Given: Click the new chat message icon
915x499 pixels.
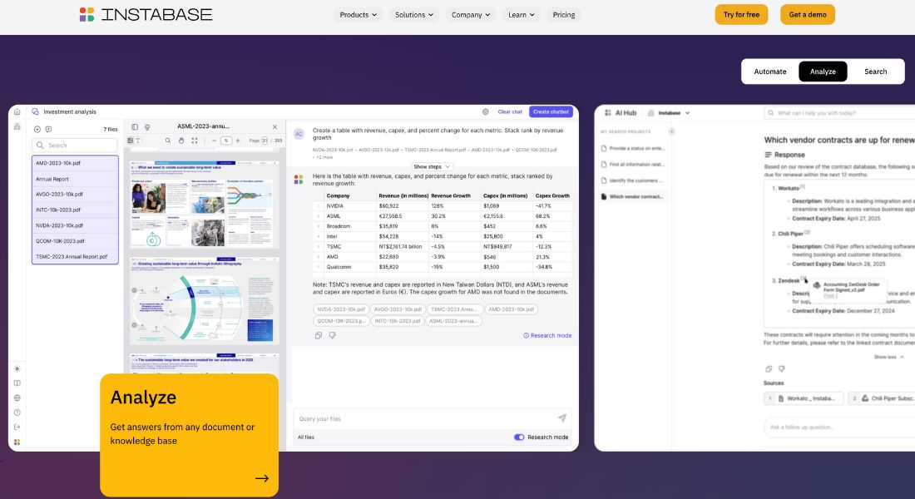Looking at the screenshot, I should pos(48,129).
